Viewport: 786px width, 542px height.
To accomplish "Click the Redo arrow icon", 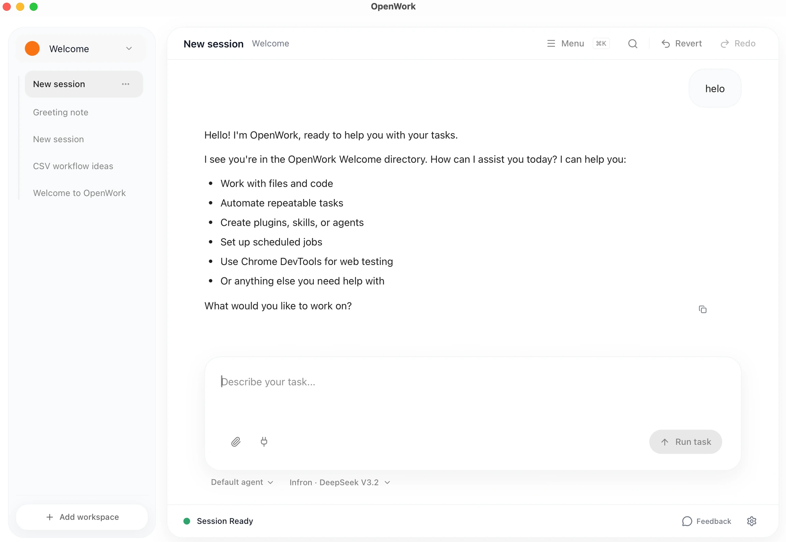I will [x=724, y=43].
